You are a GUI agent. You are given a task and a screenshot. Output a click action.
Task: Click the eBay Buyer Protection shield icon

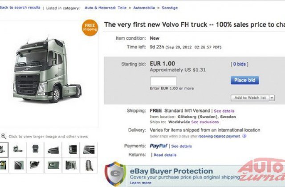click(x=115, y=174)
